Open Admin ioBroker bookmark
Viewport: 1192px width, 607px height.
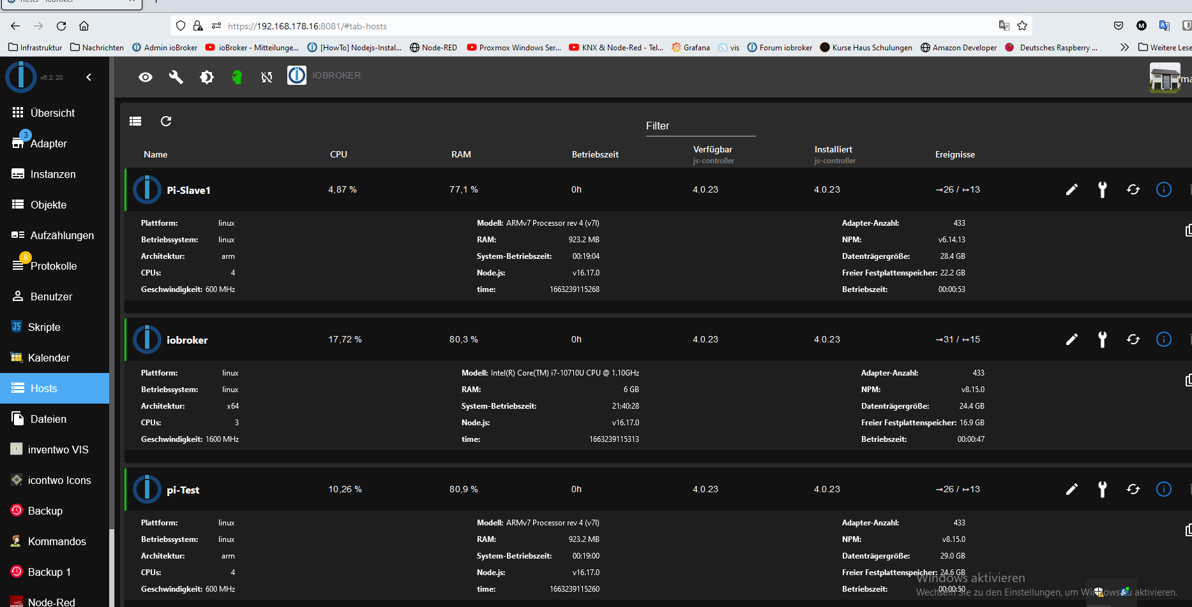[165, 47]
